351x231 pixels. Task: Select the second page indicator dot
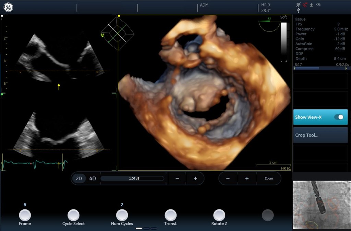147,228
